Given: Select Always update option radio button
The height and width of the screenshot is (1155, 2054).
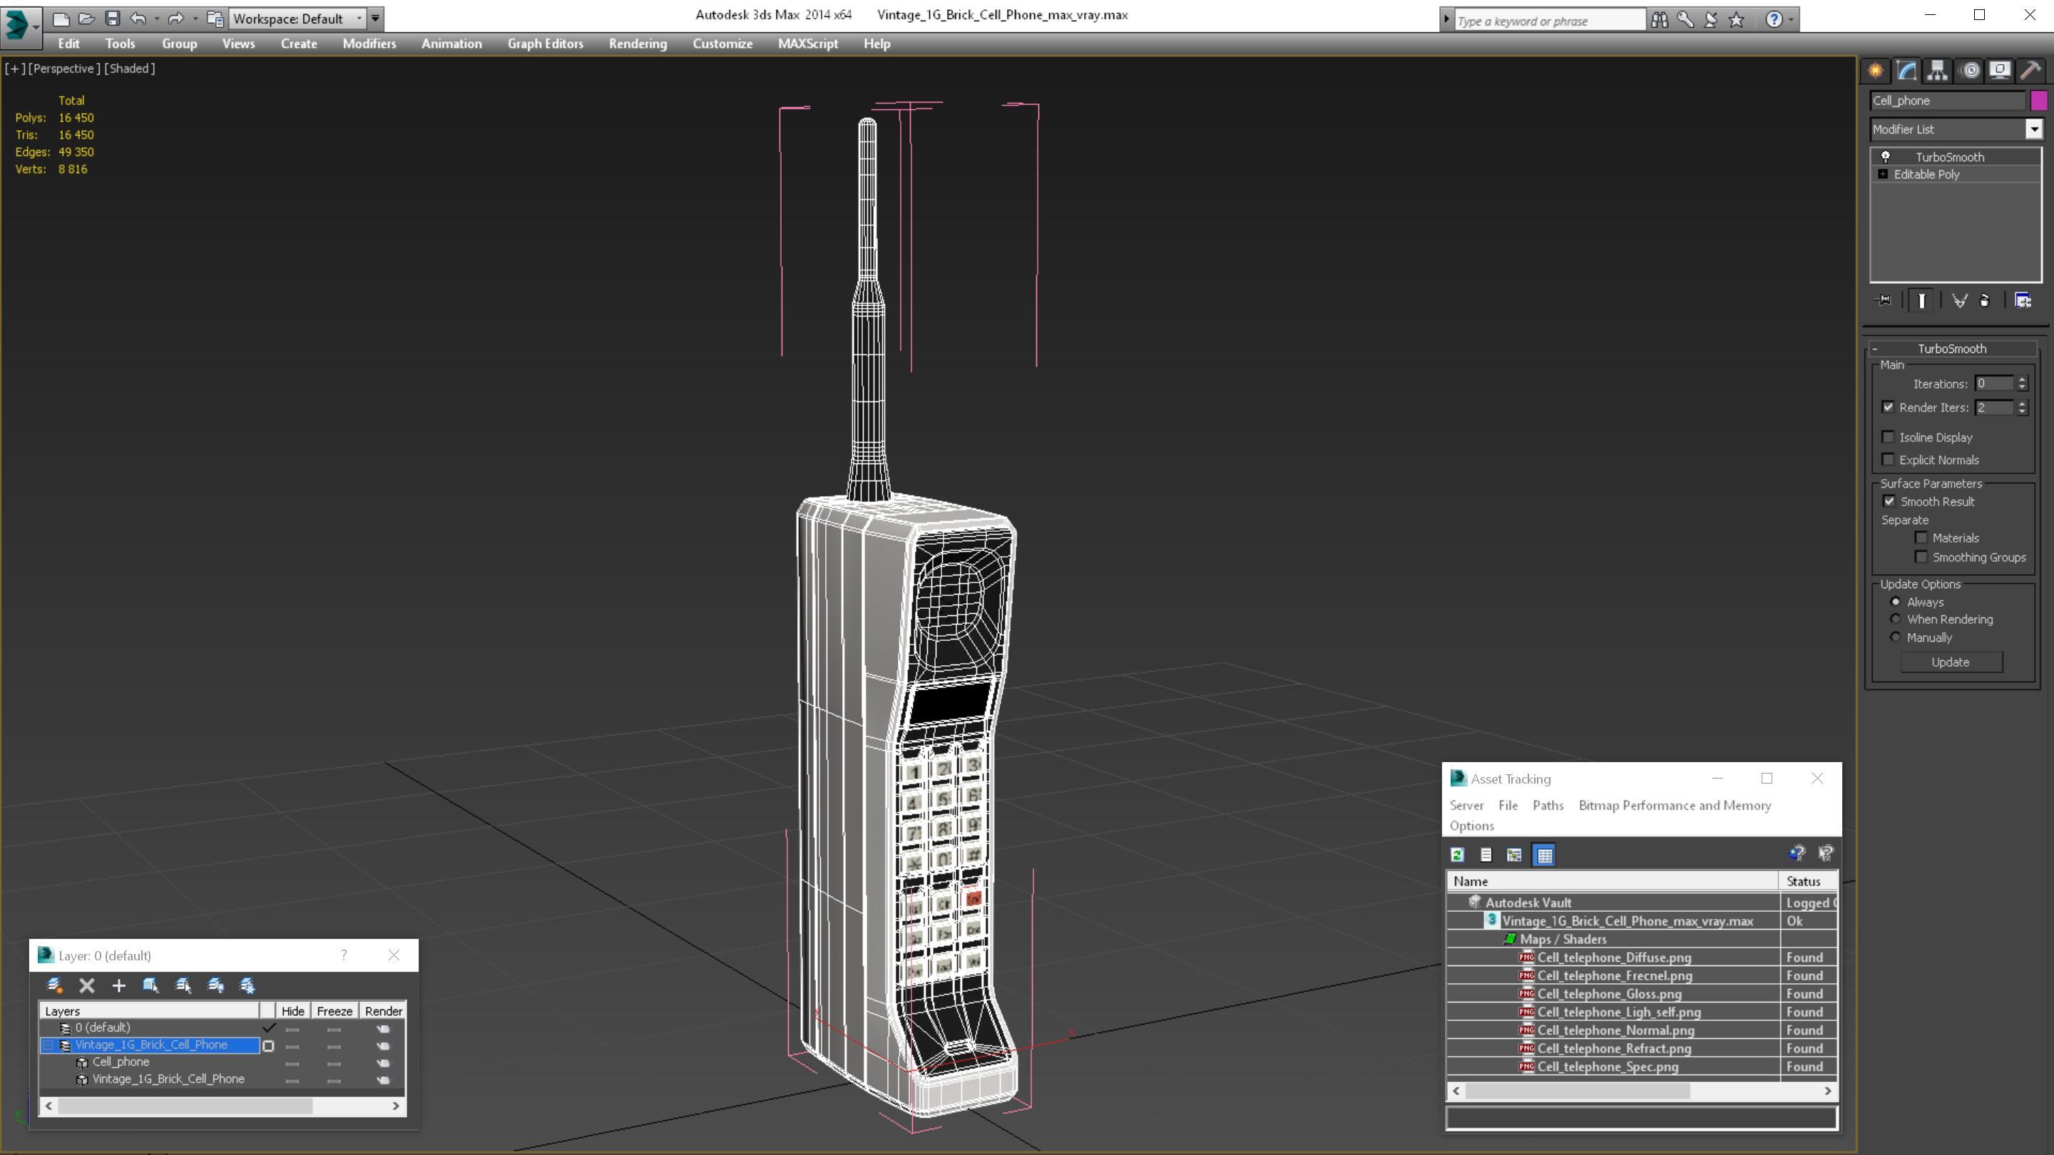Looking at the screenshot, I should tap(1896, 602).
